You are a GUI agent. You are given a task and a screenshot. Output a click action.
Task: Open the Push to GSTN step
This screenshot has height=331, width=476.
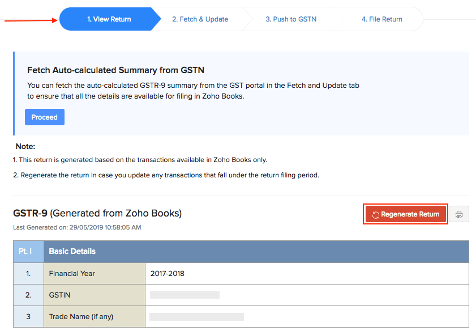point(290,19)
